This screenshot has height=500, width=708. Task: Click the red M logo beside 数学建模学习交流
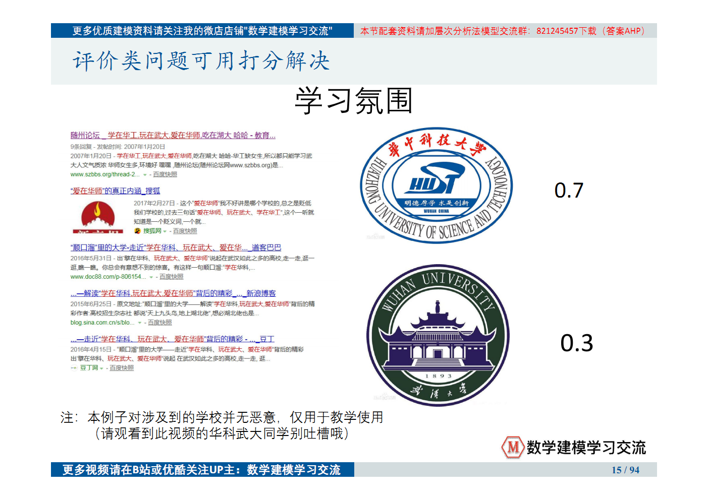[513, 447]
